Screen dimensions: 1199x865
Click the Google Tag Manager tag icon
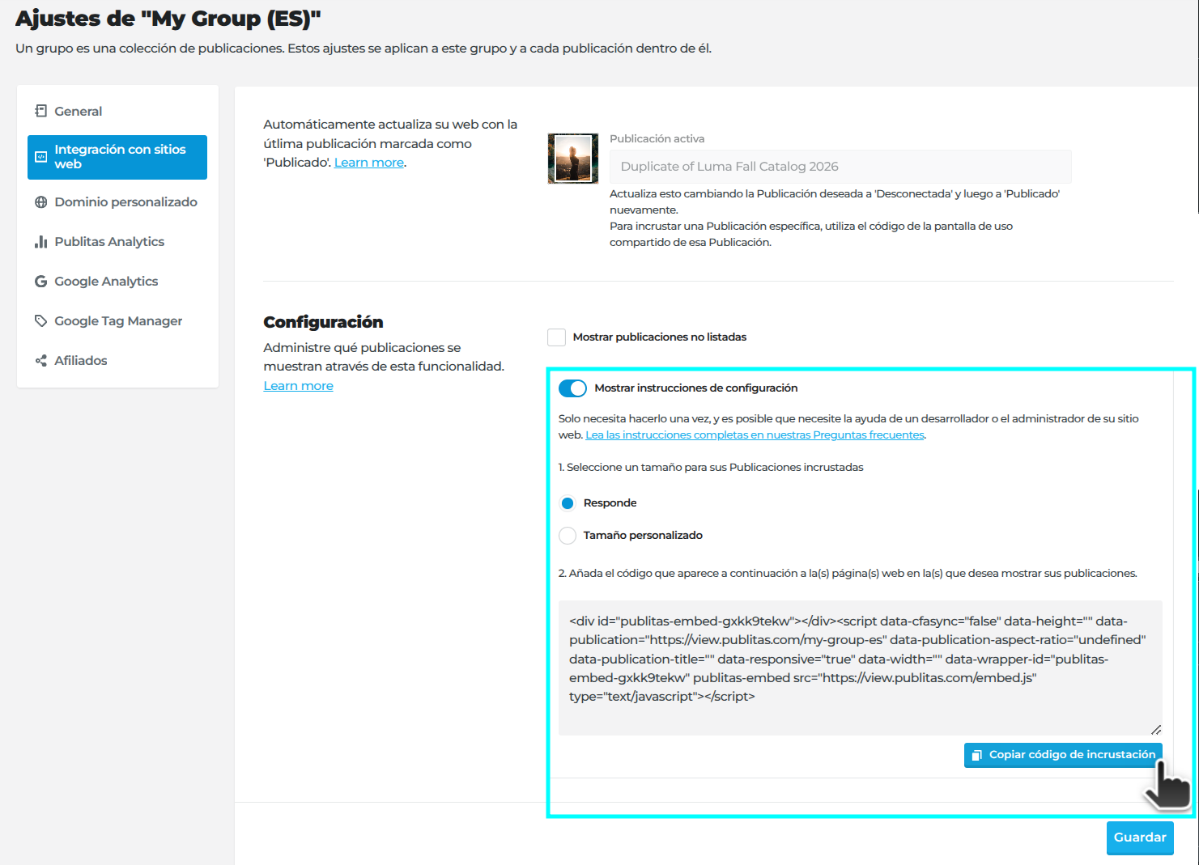(x=40, y=321)
